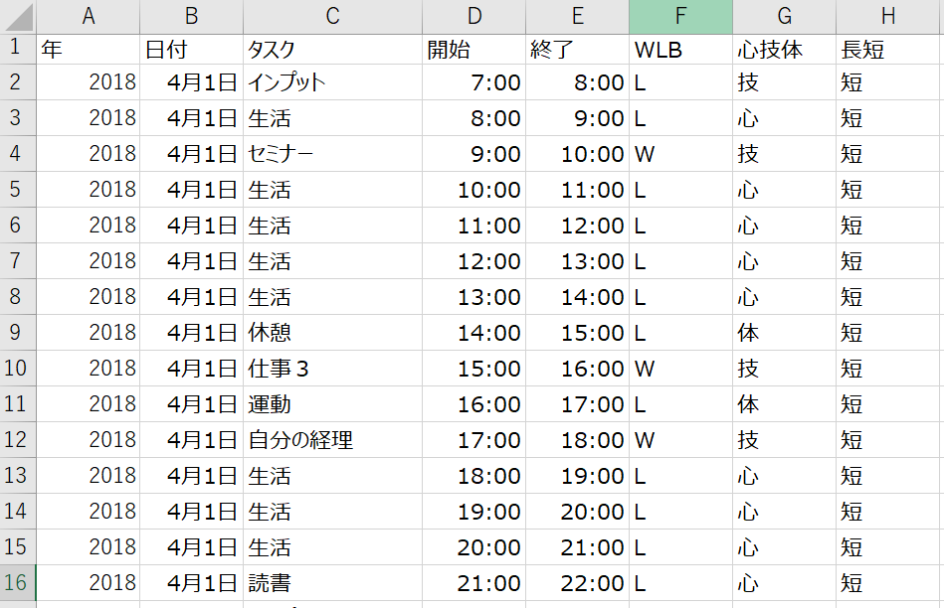Viewport: 944px width, 608px height.
Task: Select the 読書 task cell
Action: pyautogui.click(x=333, y=582)
